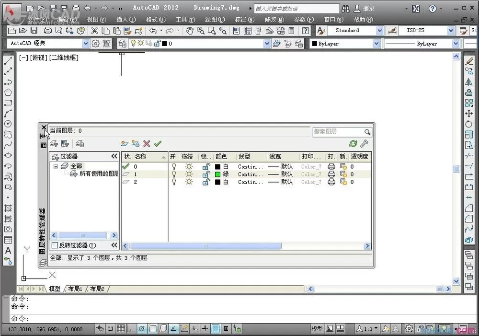Viewport: 479px width, 336px height.
Task: Open the 绘图(D) menu
Action: tap(215, 20)
